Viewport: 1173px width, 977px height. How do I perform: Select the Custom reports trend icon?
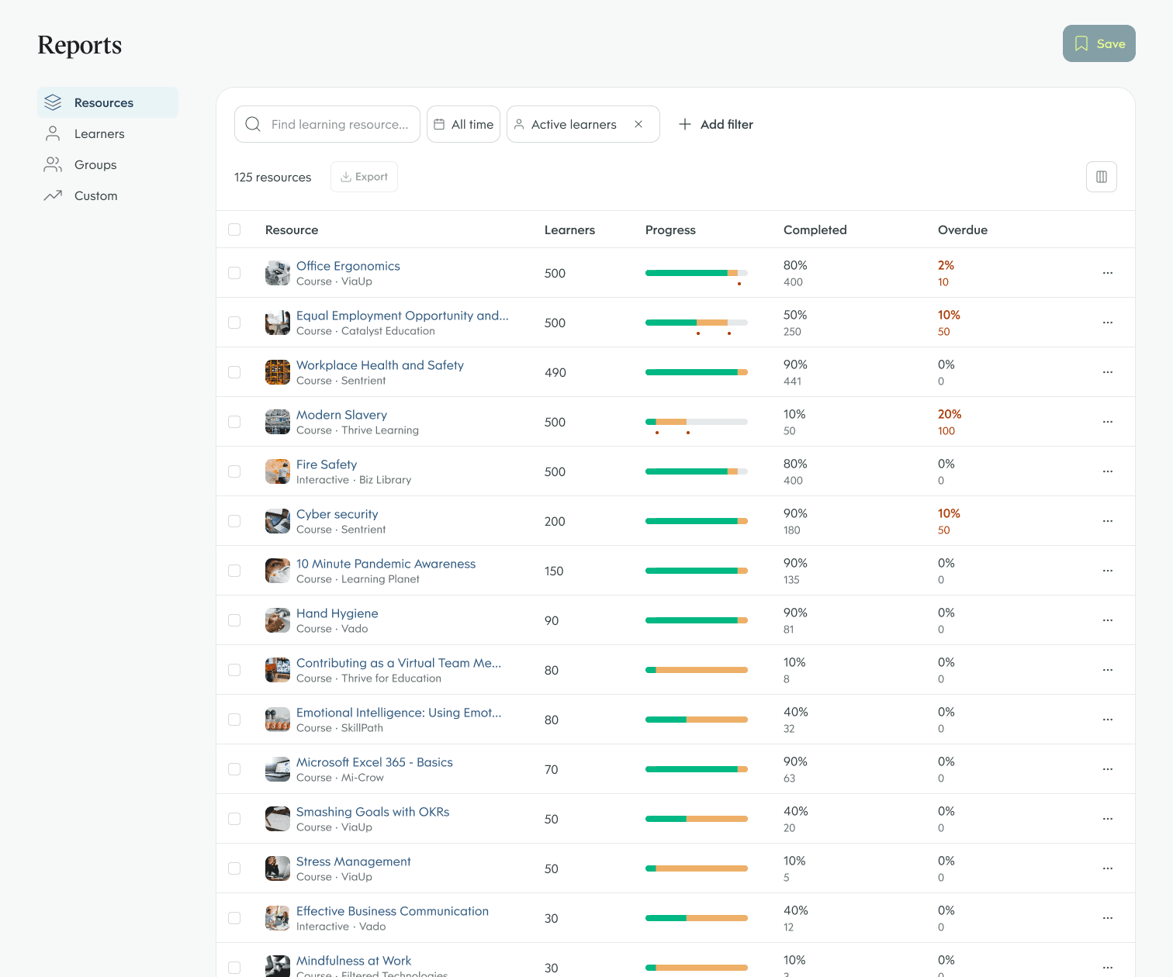tap(52, 195)
